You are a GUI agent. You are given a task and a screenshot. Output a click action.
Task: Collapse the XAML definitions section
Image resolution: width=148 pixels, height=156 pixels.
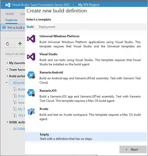click(x=7, y=122)
